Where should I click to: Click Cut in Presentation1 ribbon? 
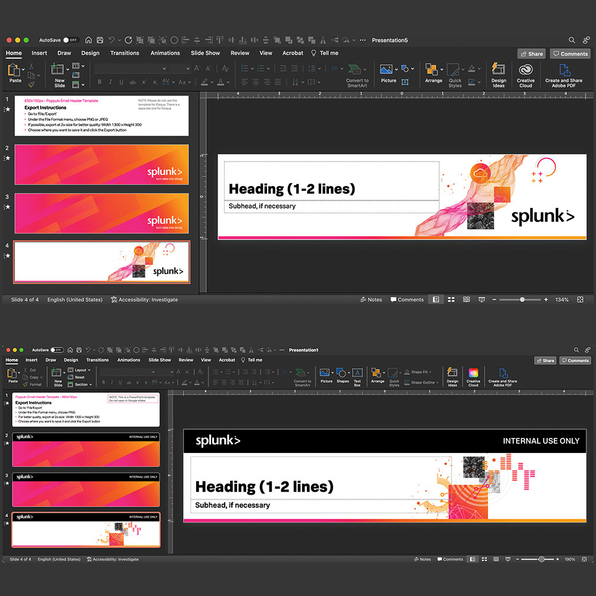(x=29, y=370)
